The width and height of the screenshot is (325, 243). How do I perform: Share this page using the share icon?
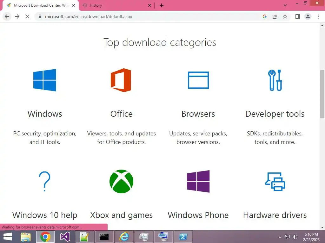click(x=275, y=16)
